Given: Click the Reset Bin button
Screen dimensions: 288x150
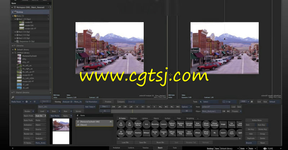Looking at the screenshot, I should (x=160, y=142).
